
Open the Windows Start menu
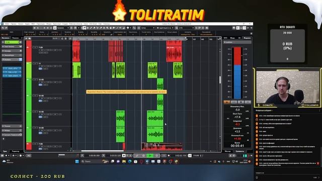pyautogui.click(x=77, y=161)
